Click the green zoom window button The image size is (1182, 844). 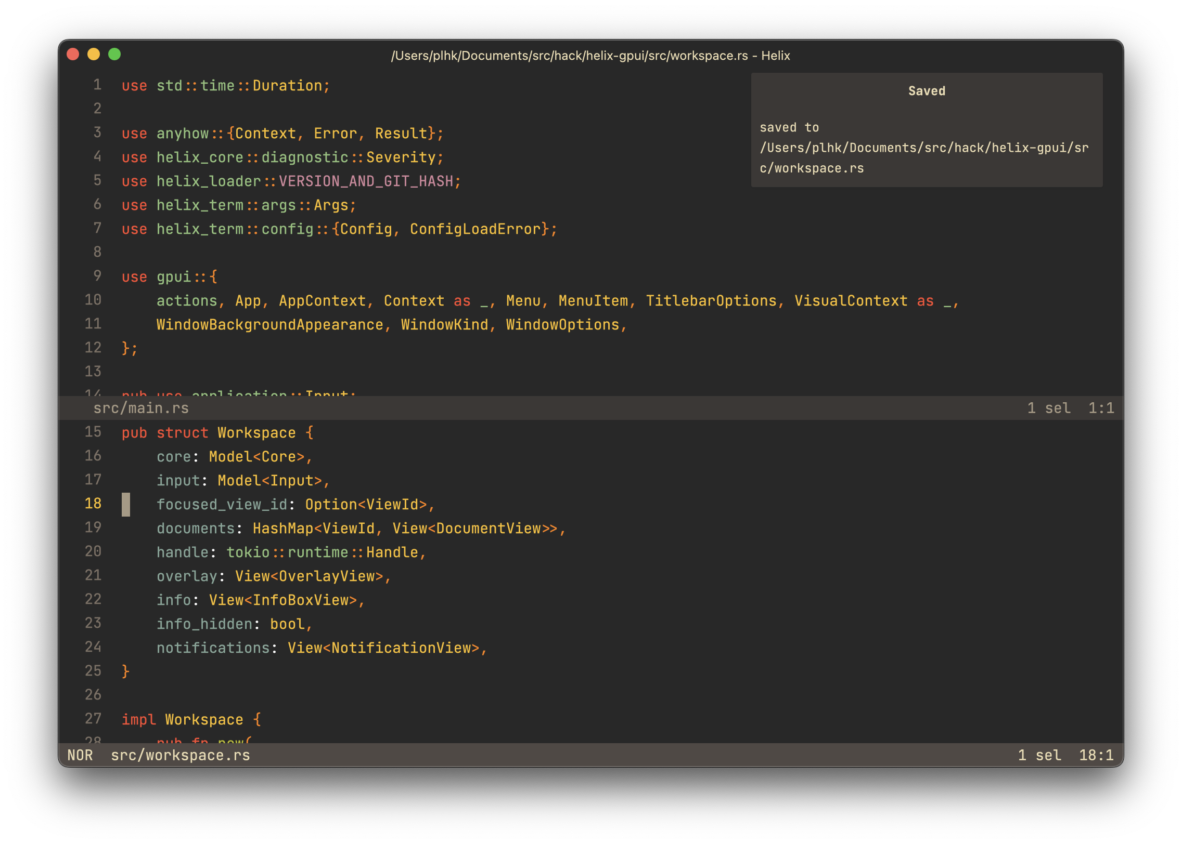point(114,55)
